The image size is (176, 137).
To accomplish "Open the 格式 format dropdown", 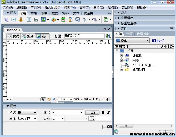I will point(27,113).
